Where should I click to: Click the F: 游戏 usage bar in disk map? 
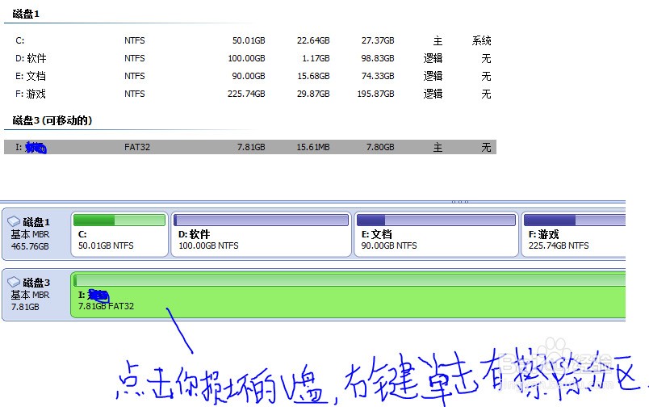575,220
